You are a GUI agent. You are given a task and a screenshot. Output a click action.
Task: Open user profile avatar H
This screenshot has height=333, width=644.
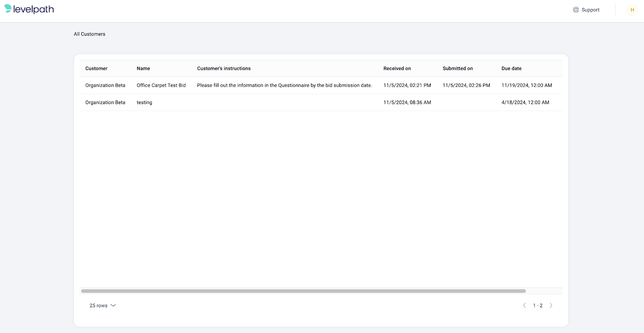pos(632,10)
